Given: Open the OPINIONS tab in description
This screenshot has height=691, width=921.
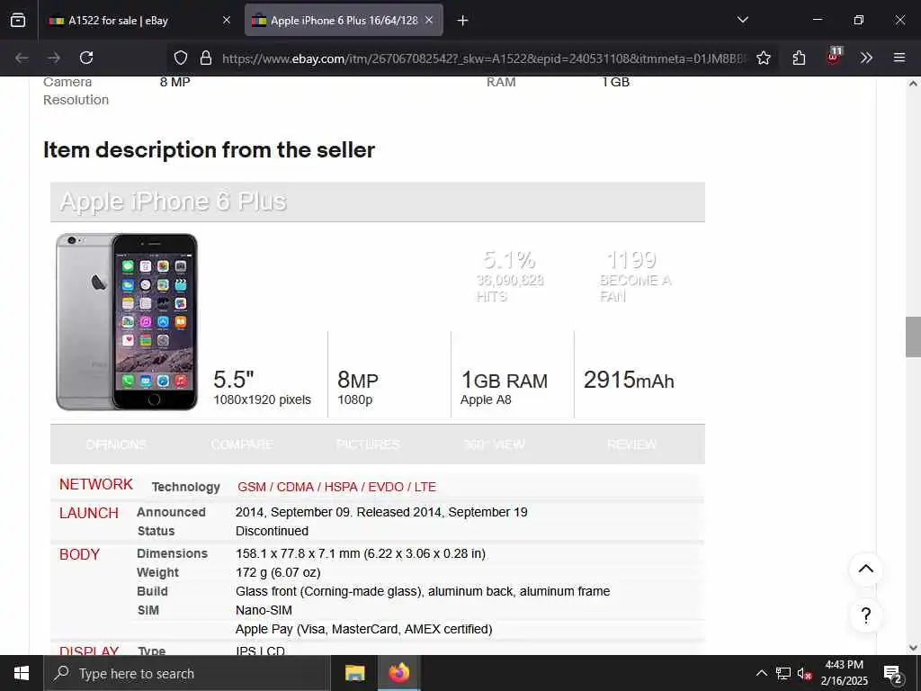Looking at the screenshot, I should coord(116,444).
